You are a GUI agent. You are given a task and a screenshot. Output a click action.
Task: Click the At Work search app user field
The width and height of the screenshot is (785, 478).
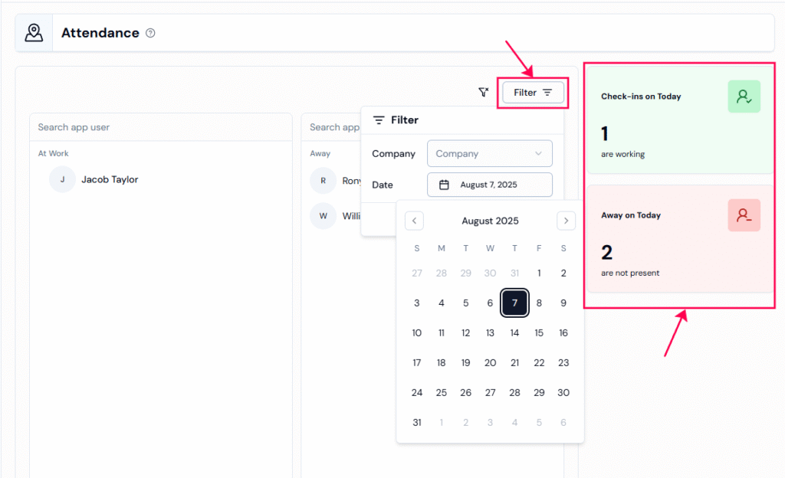point(161,127)
